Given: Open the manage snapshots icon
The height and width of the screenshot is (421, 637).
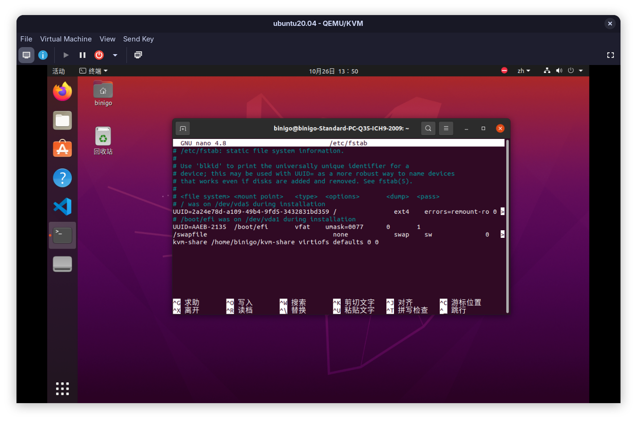Looking at the screenshot, I should coord(138,55).
